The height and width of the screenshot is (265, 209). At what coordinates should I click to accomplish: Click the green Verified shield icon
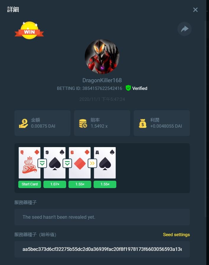coord(128,88)
